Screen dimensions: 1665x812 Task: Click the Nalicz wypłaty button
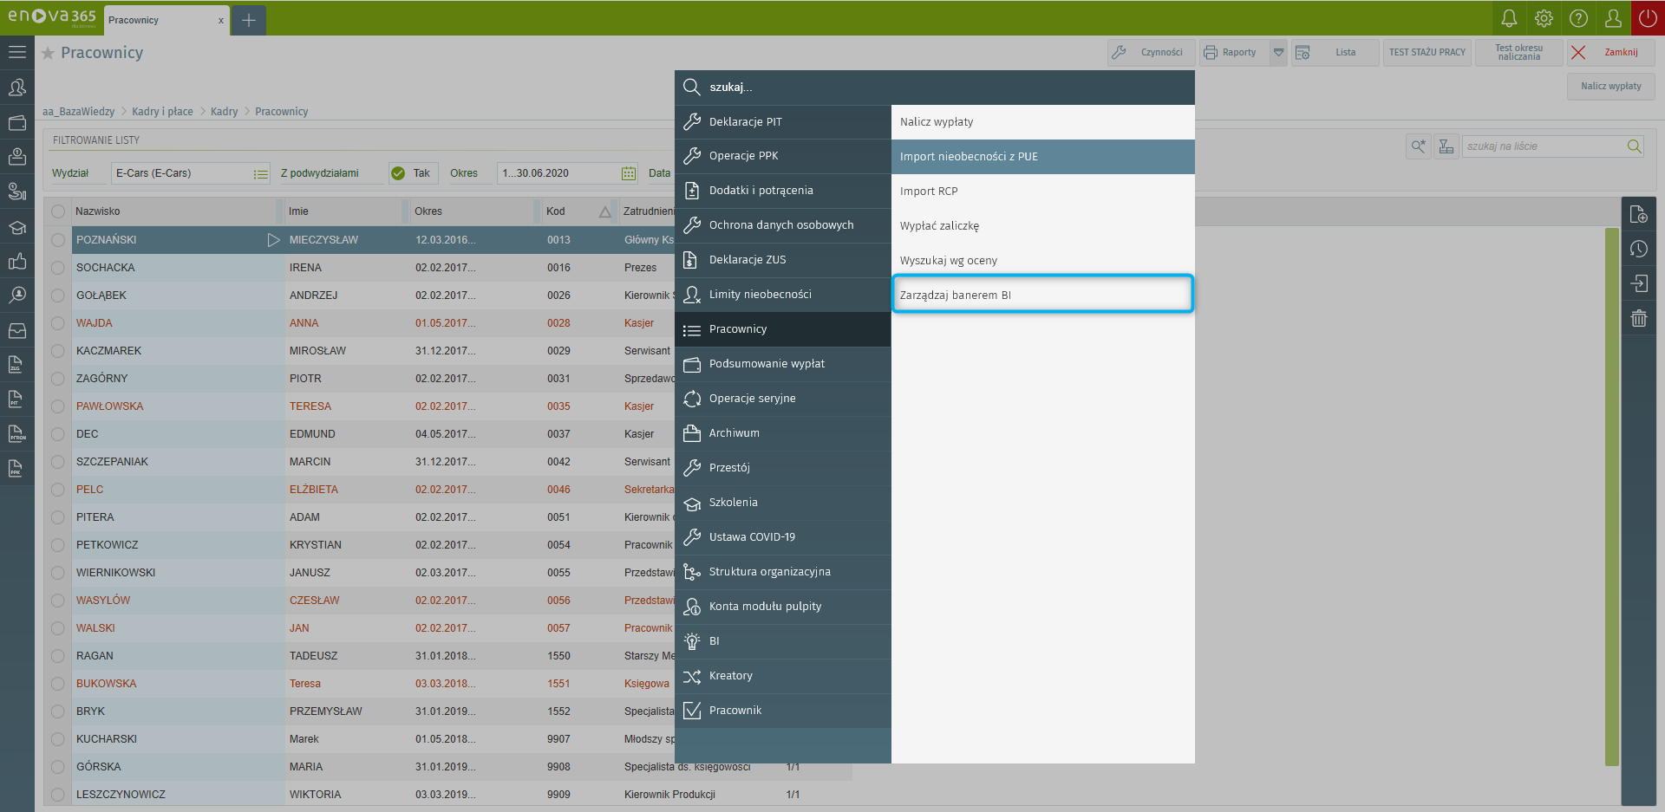pyautogui.click(x=1610, y=87)
